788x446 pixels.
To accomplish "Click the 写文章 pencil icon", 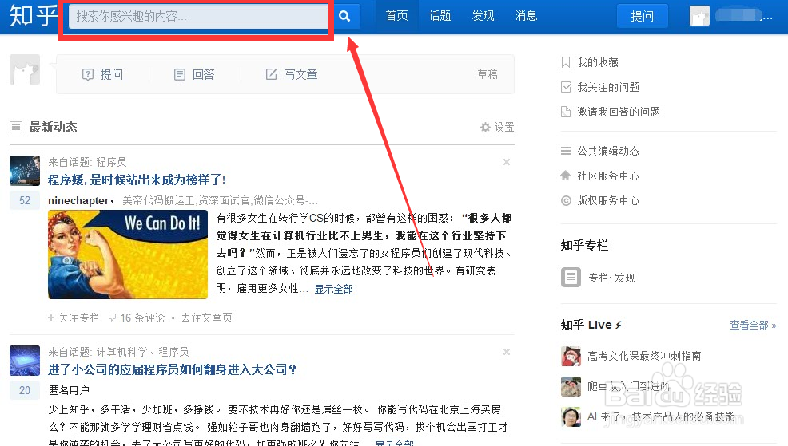I will 272,74.
